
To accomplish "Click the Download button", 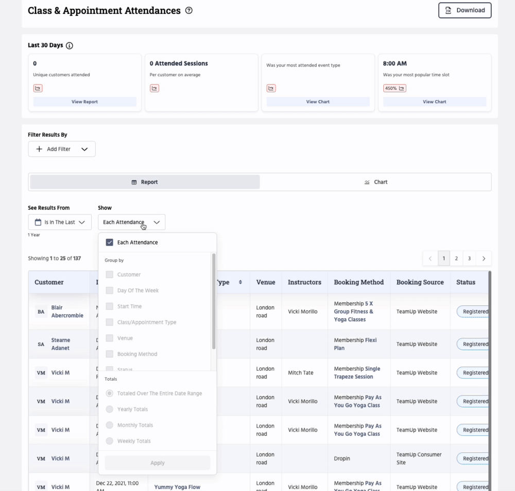I will pyautogui.click(x=465, y=10).
